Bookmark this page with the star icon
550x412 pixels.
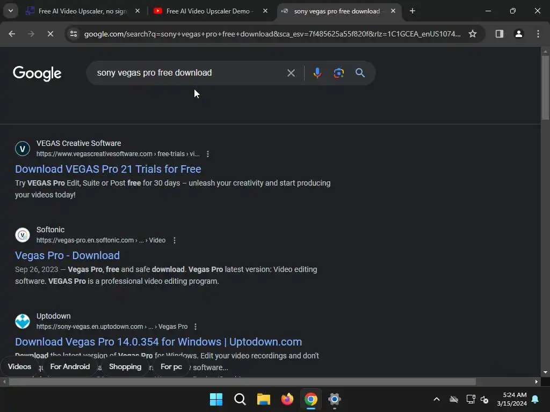(473, 34)
